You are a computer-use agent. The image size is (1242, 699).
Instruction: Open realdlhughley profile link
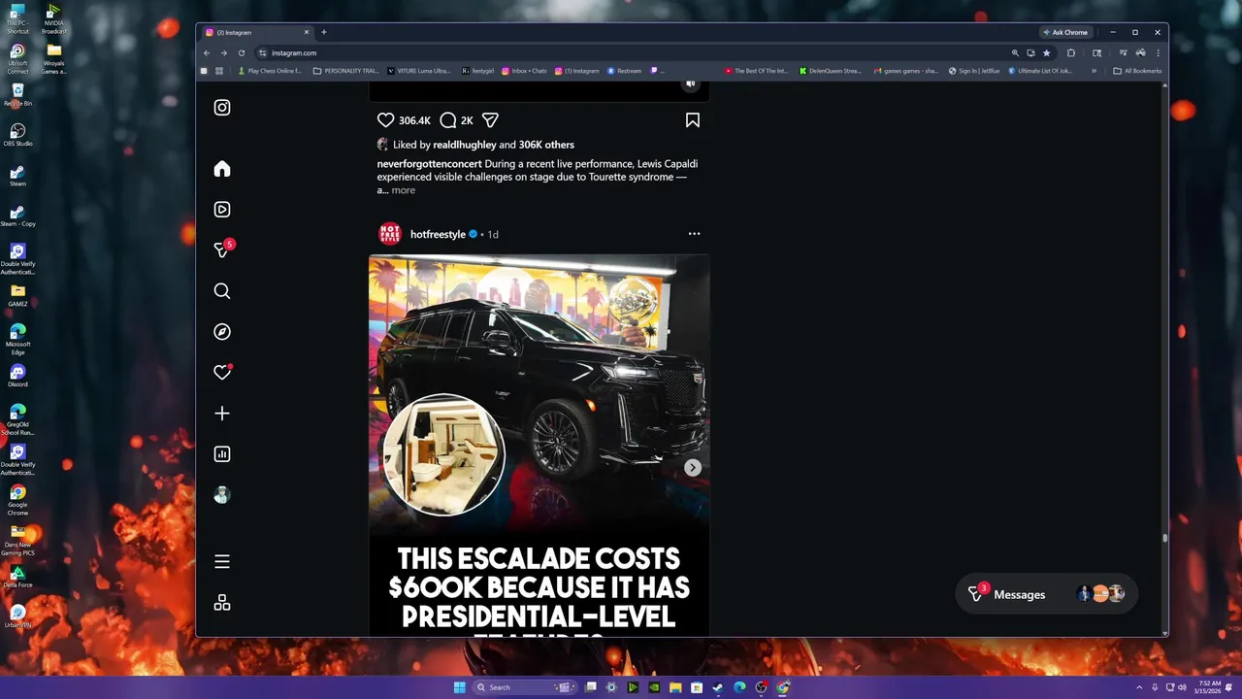[x=465, y=145]
